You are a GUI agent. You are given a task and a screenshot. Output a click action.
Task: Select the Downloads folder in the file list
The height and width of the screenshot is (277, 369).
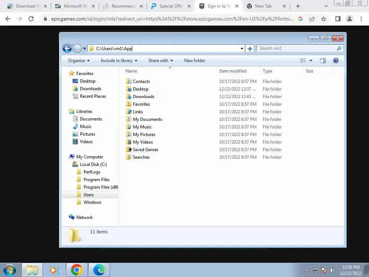tap(143, 97)
